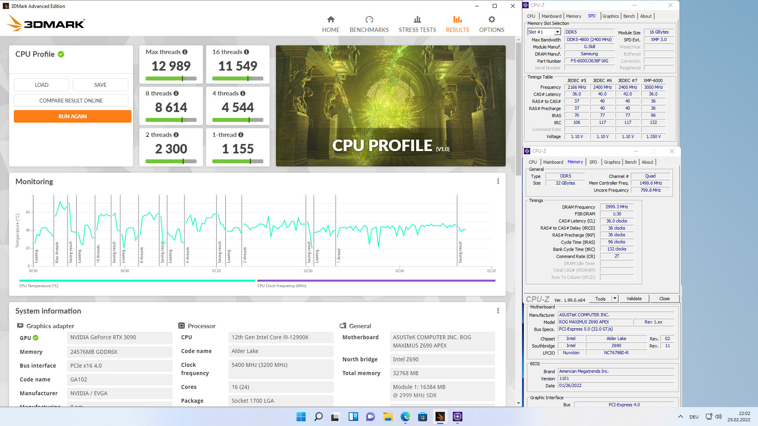Open Microsoft Edge from taskbar

pyautogui.click(x=405, y=417)
